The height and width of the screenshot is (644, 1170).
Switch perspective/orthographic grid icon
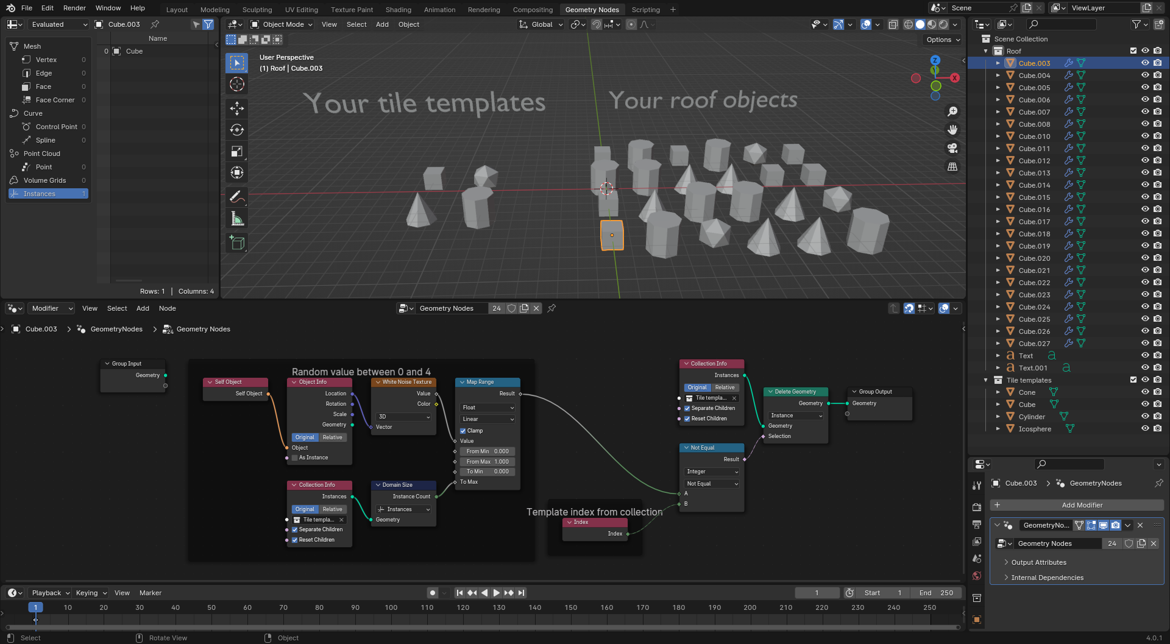point(952,166)
